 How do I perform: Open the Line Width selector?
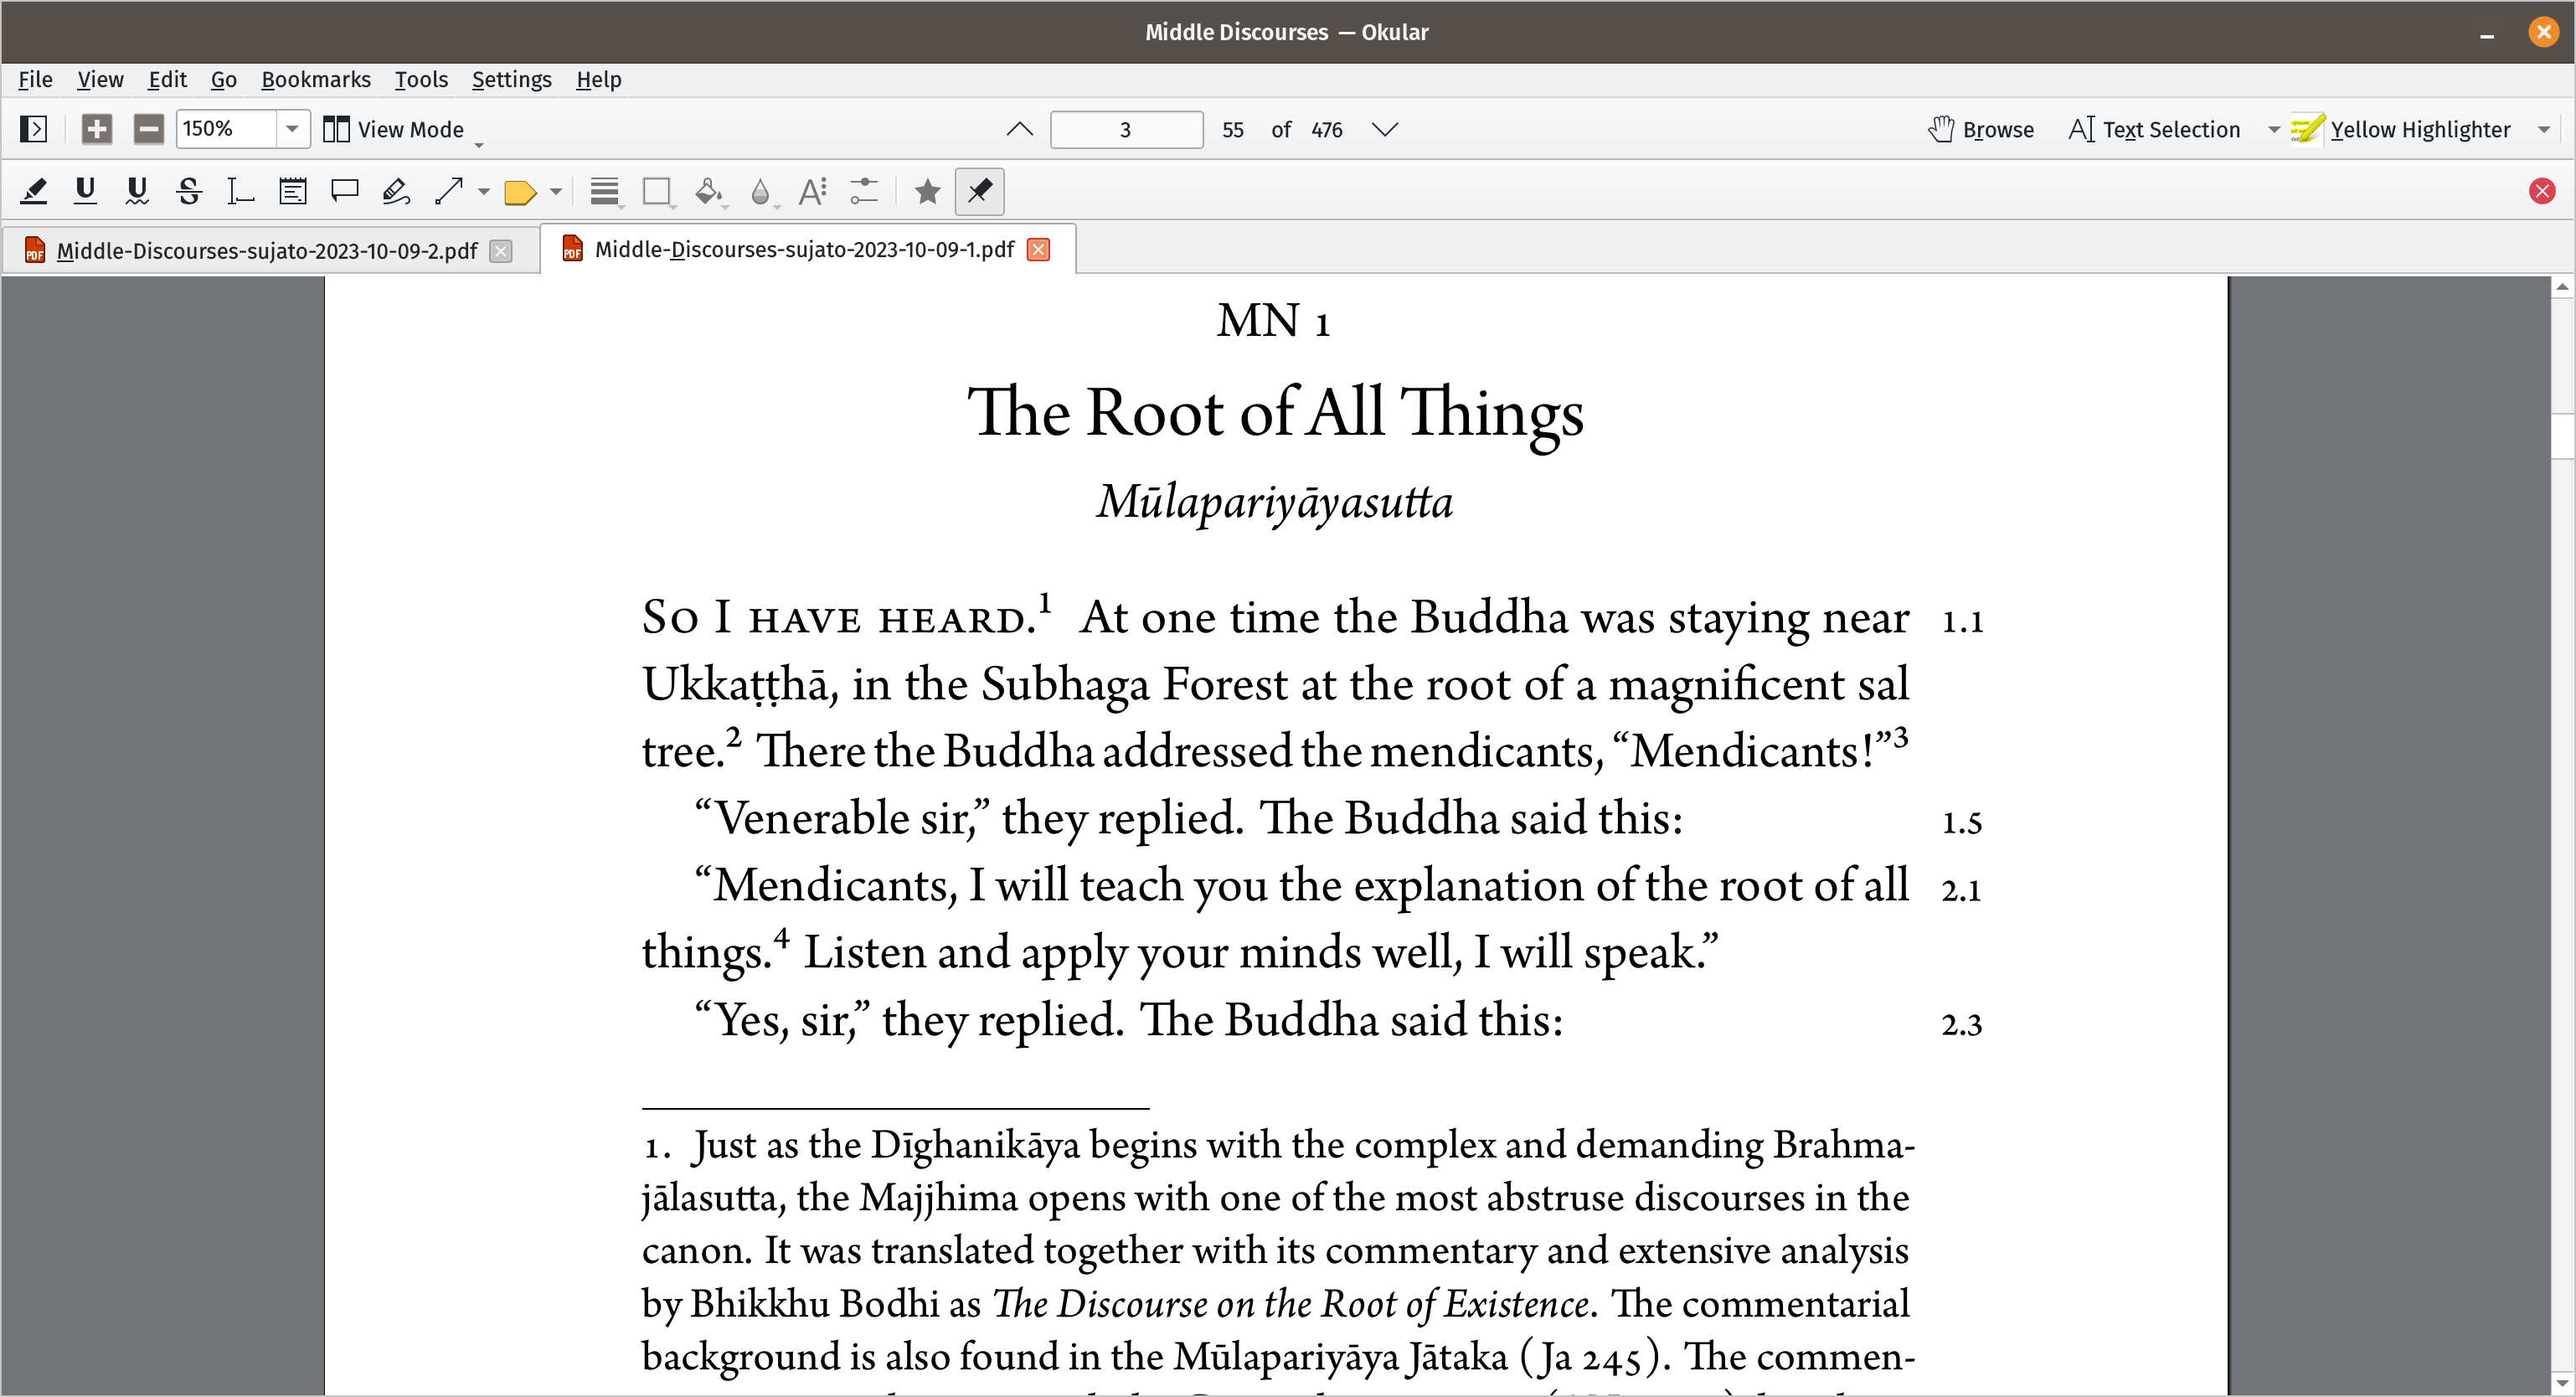coord(604,191)
